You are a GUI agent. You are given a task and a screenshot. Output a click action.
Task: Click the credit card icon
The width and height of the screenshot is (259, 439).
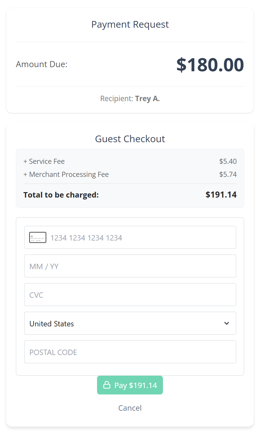pos(38,237)
